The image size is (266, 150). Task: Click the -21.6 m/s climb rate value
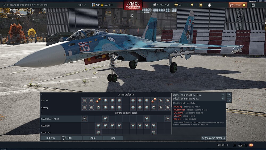(x=177, y=116)
